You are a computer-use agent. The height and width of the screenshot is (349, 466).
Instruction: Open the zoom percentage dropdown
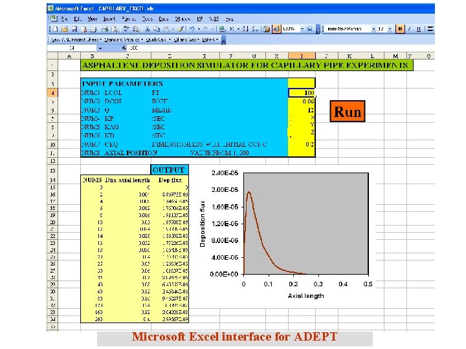coord(302,29)
